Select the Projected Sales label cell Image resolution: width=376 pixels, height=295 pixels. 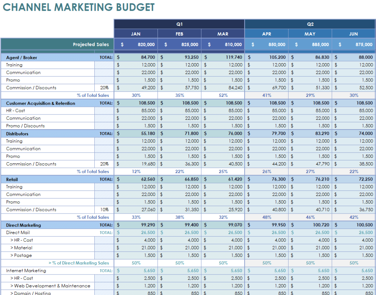tap(57, 44)
